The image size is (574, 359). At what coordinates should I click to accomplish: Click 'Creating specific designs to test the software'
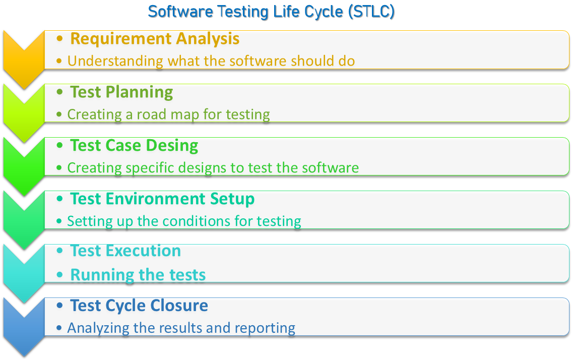[x=213, y=167]
